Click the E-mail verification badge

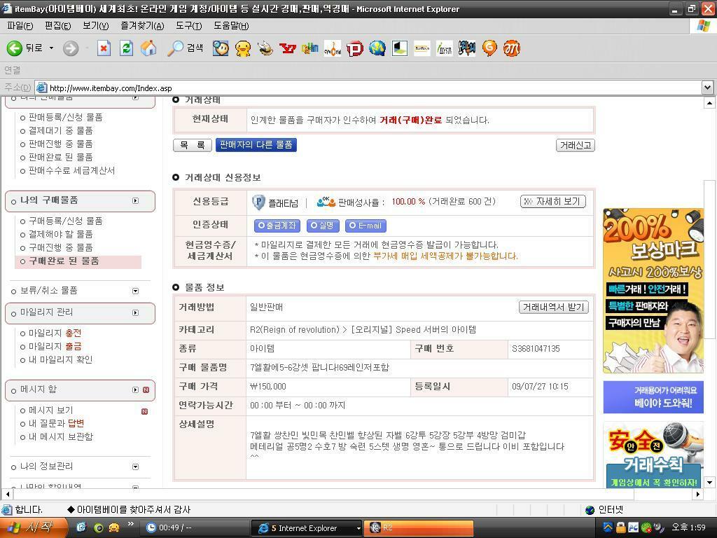[366, 226]
